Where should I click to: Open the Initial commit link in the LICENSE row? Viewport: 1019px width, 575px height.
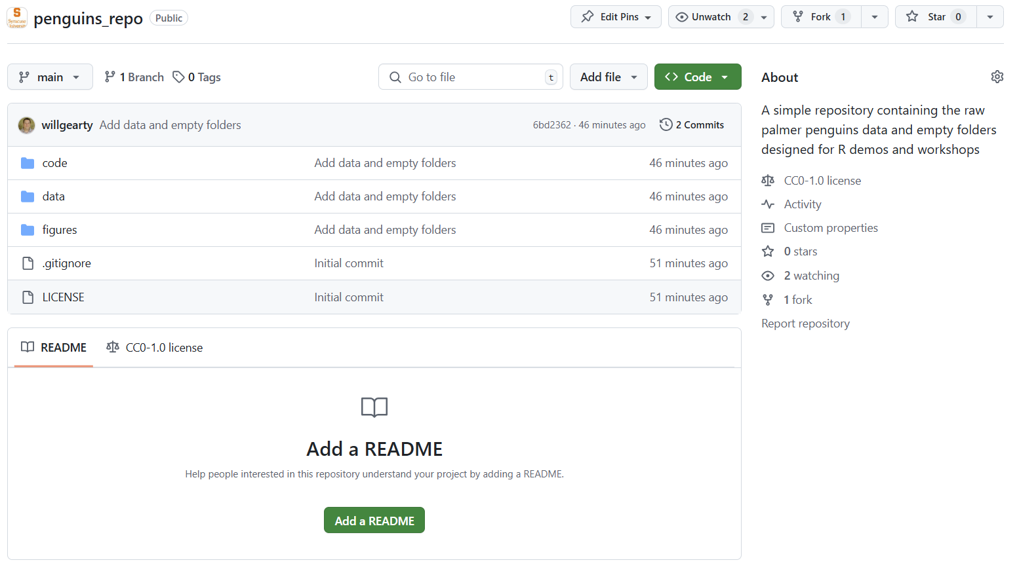(x=349, y=297)
